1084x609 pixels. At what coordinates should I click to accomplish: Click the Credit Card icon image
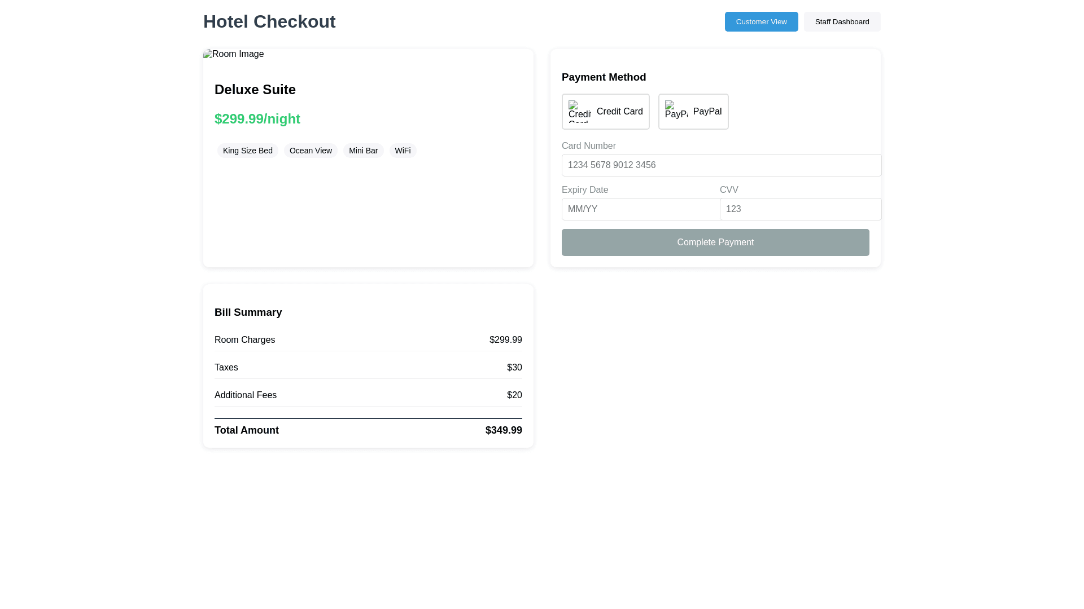[x=579, y=112]
